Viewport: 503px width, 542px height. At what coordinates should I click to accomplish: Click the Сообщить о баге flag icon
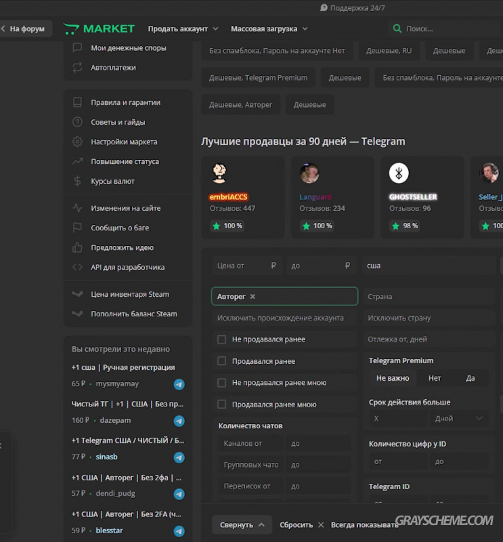click(x=77, y=228)
